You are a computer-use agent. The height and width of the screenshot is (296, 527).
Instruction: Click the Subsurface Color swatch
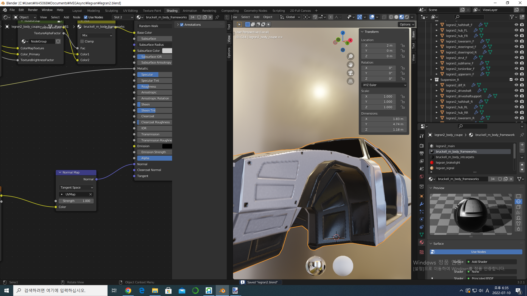pos(167,51)
